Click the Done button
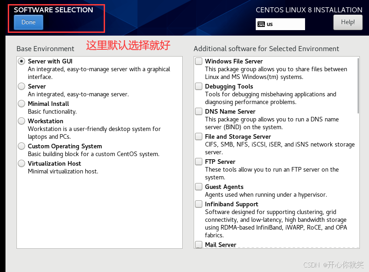 [x=28, y=22]
